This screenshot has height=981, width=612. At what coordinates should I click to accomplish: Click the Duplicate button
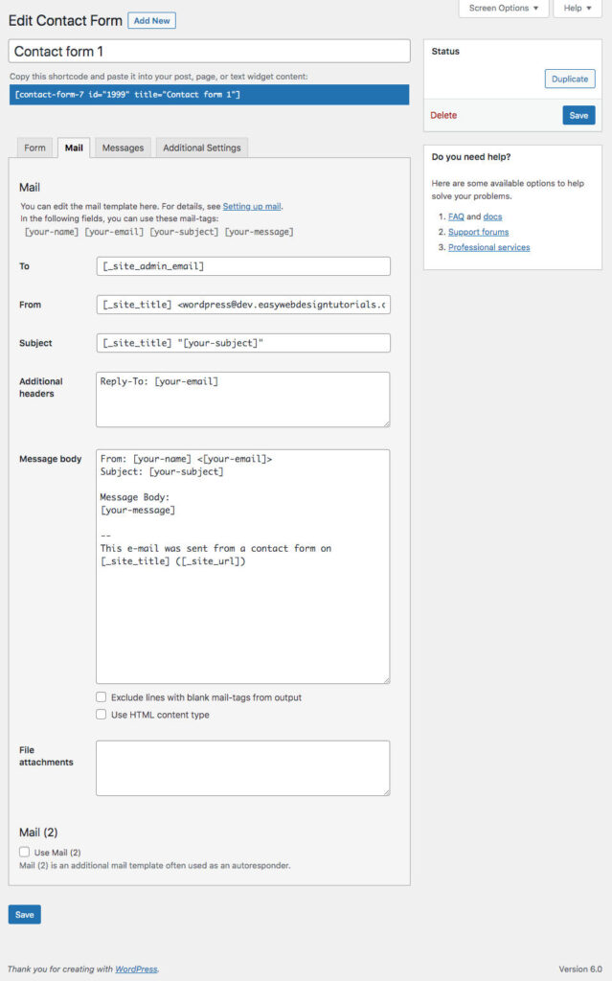569,80
